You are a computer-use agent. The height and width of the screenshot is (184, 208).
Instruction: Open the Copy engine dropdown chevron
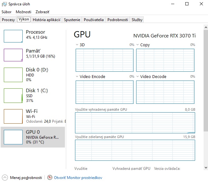tap(137, 45)
